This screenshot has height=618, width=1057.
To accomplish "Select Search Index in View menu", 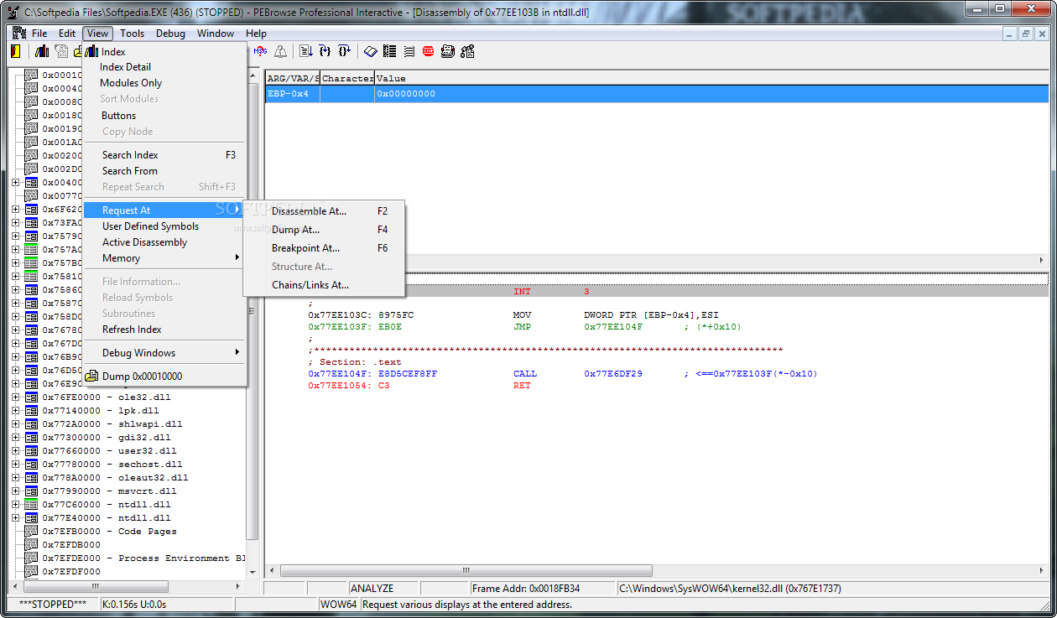I will click(164, 155).
